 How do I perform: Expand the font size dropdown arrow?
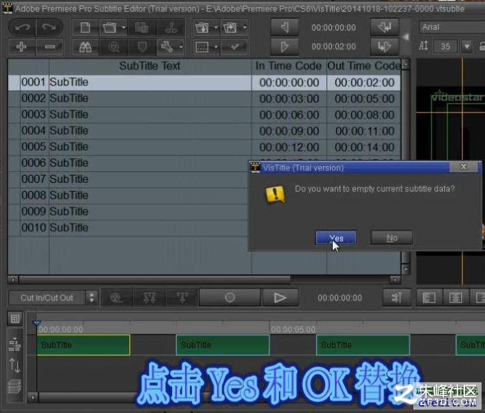(467, 46)
